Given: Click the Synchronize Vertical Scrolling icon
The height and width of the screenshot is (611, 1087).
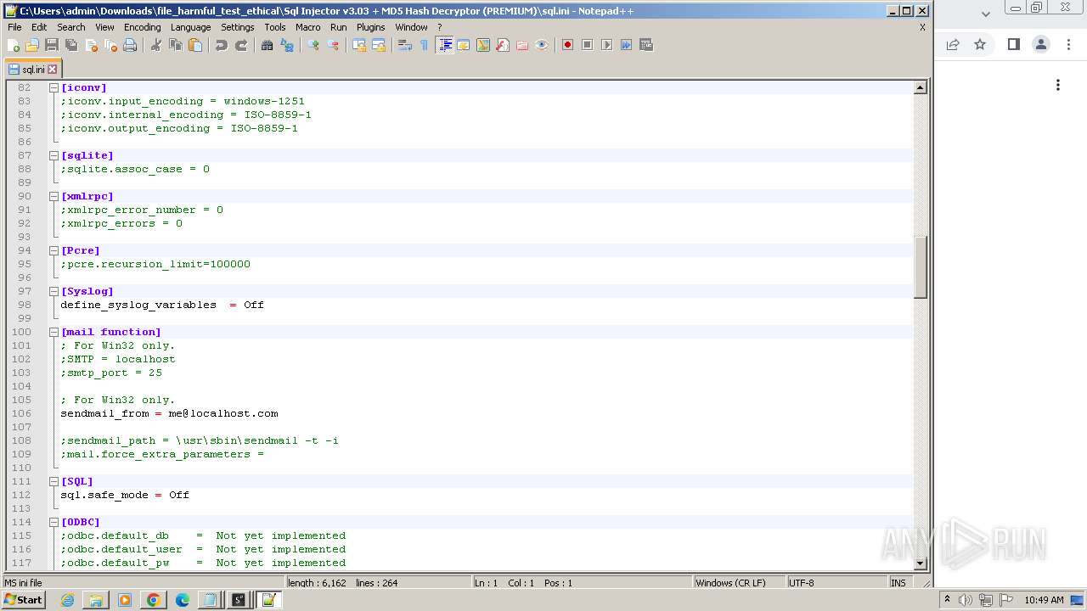Looking at the screenshot, I should coord(358,45).
